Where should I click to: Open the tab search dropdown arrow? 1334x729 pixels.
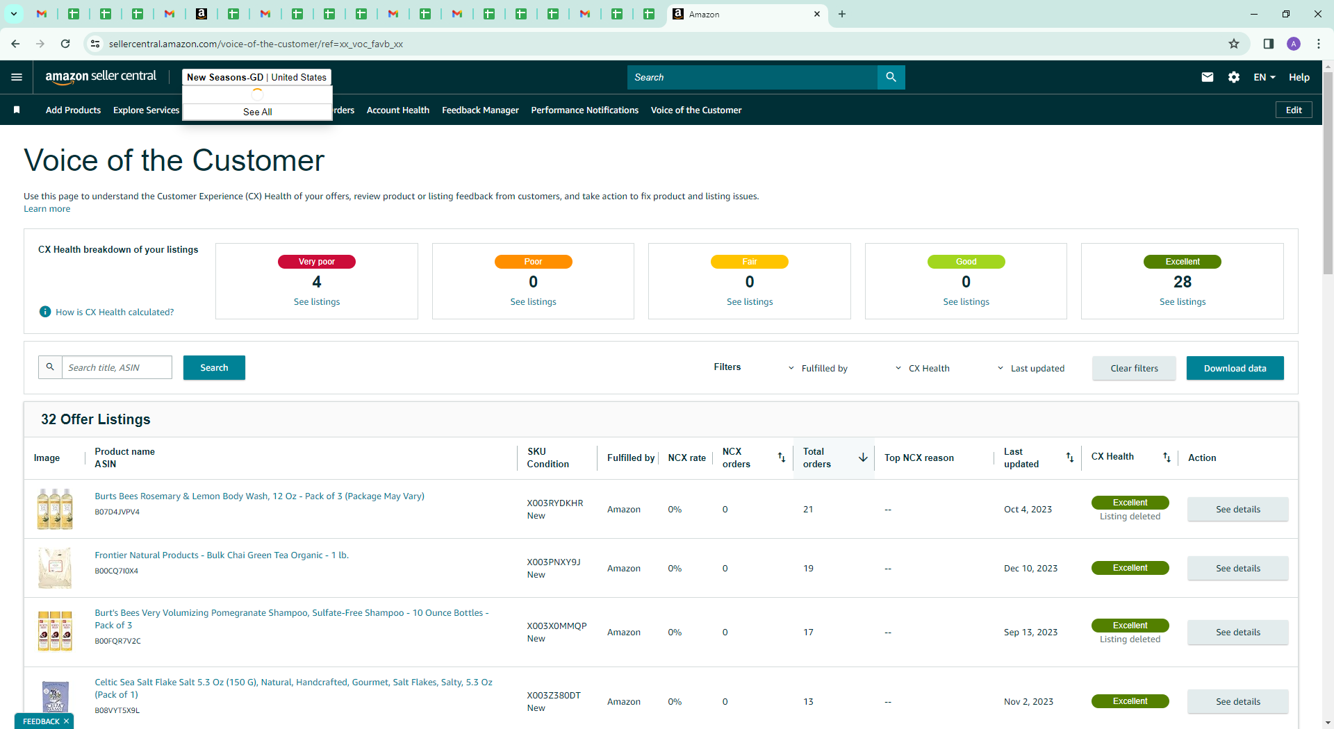(14, 14)
